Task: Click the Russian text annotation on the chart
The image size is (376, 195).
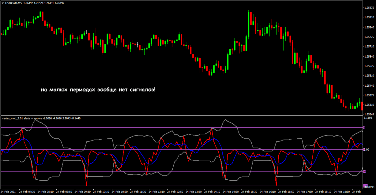Action: tap(98, 90)
